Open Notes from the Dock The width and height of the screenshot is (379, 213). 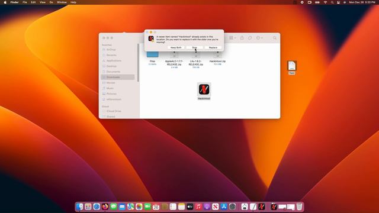click(181, 206)
